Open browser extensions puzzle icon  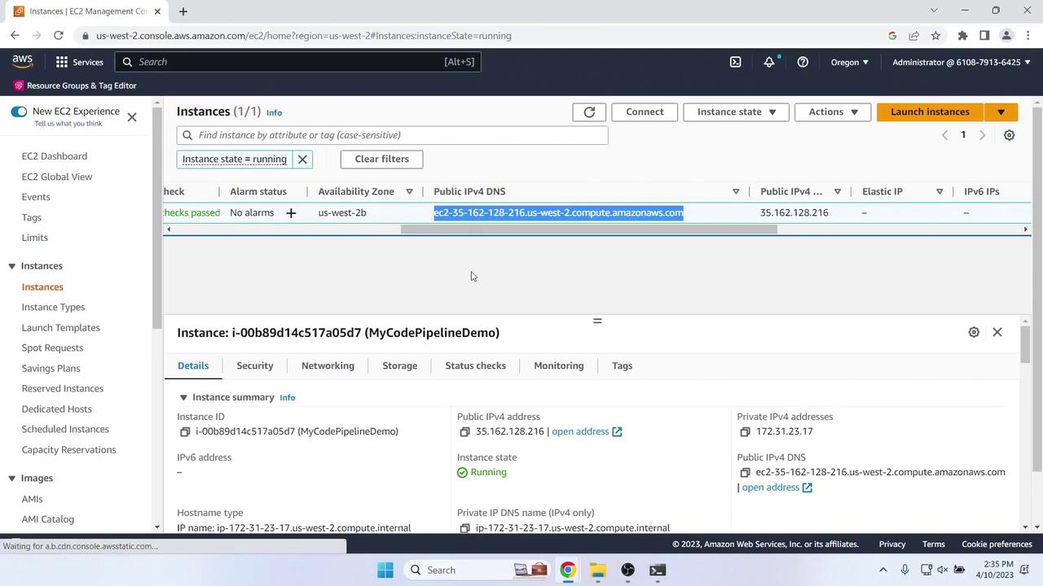click(x=962, y=36)
